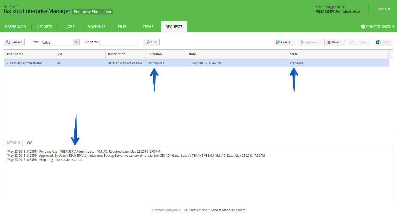Go to the Jobs tab
This screenshot has height=213, width=397.
[70, 27]
